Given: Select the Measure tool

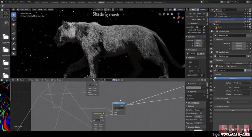Looking at the screenshot, I should point(14,48).
